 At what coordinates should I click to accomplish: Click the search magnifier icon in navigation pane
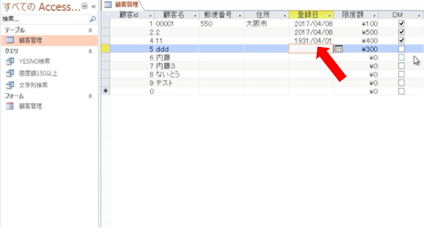point(93,19)
